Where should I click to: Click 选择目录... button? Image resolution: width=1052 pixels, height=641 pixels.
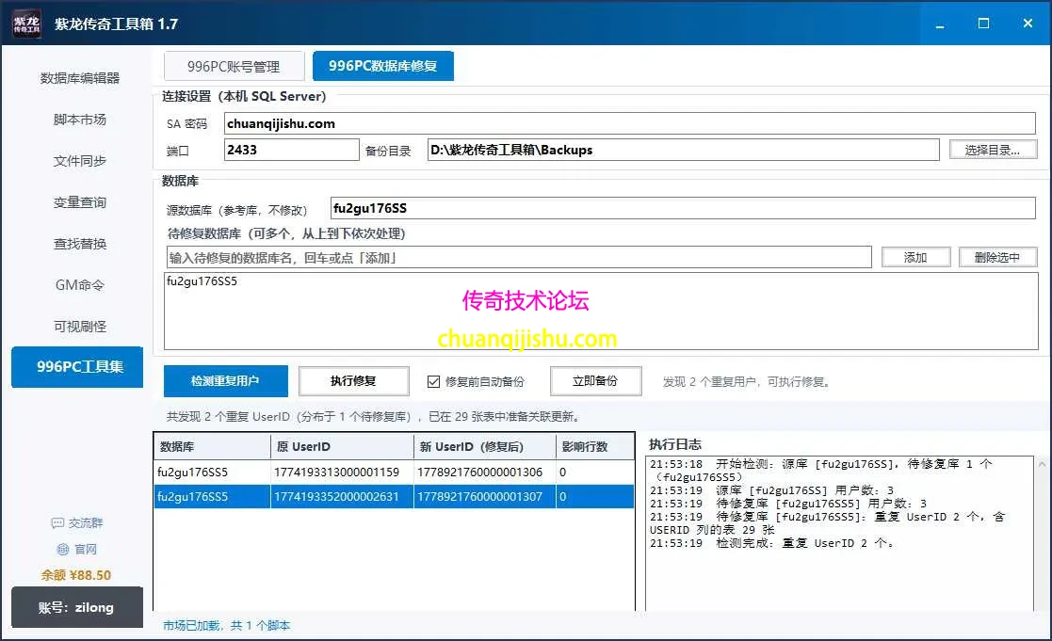pyautogui.click(x=993, y=151)
